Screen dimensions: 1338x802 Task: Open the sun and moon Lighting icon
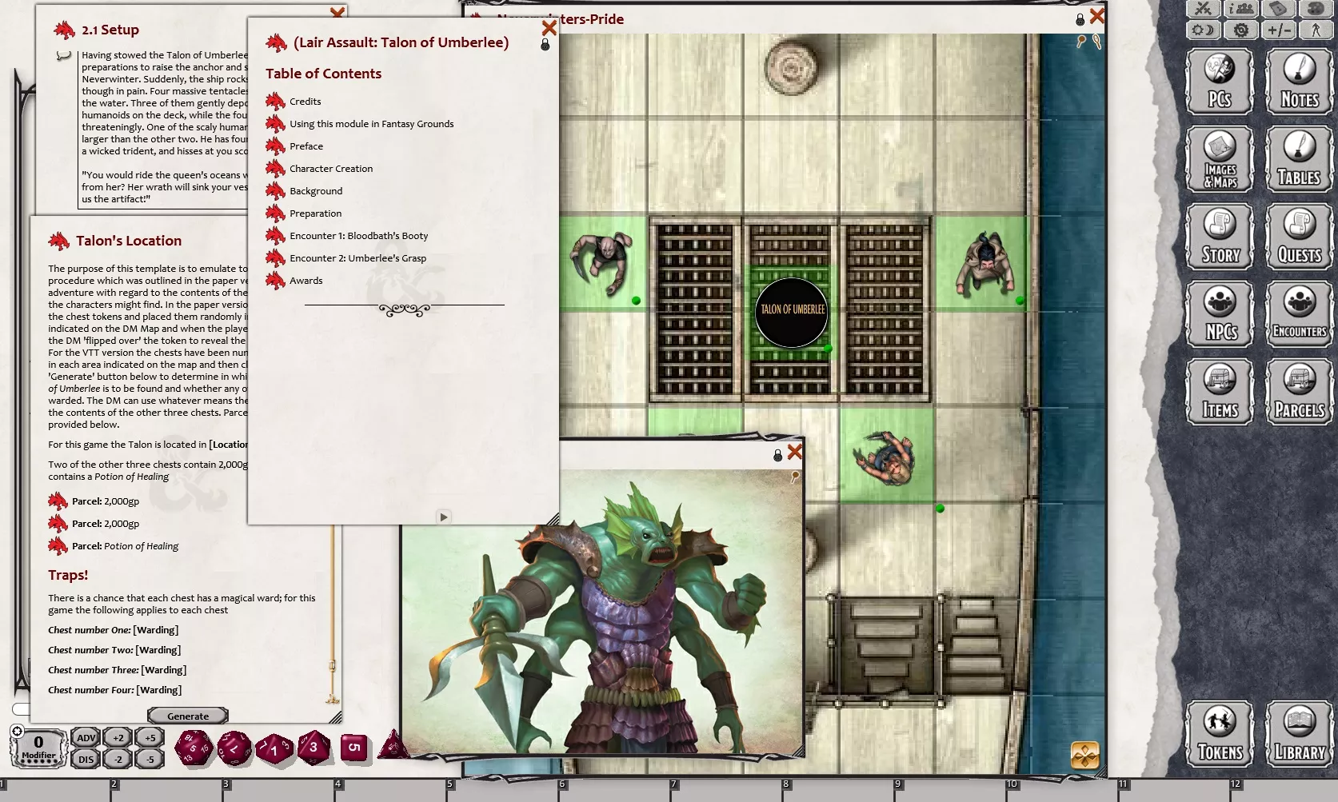point(1204,30)
